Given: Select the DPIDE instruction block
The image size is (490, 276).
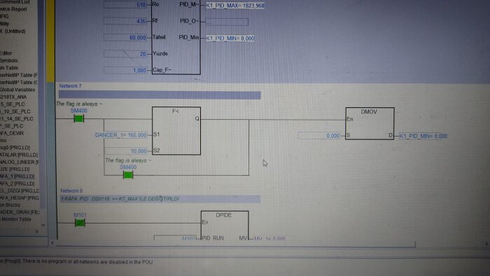Looking at the screenshot, I should (x=225, y=226).
